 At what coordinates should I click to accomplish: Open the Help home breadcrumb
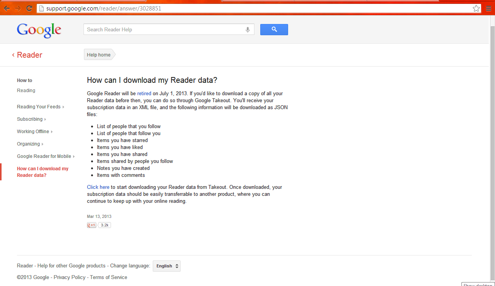[x=99, y=55]
